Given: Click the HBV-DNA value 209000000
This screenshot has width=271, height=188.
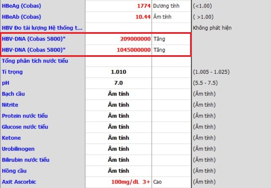Looking at the screenshot, I should point(135,39).
